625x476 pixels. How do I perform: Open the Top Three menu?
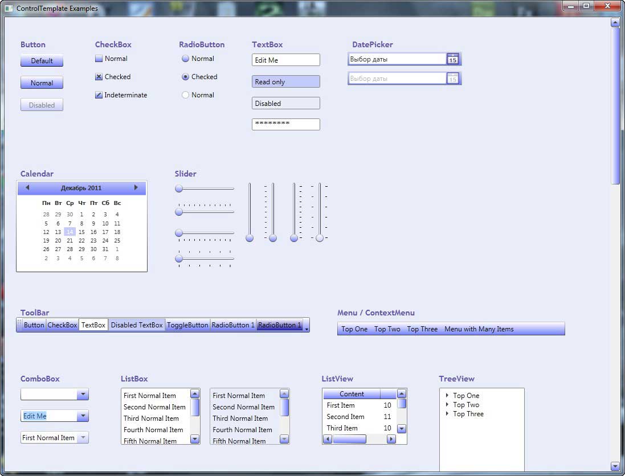pos(422,329)
